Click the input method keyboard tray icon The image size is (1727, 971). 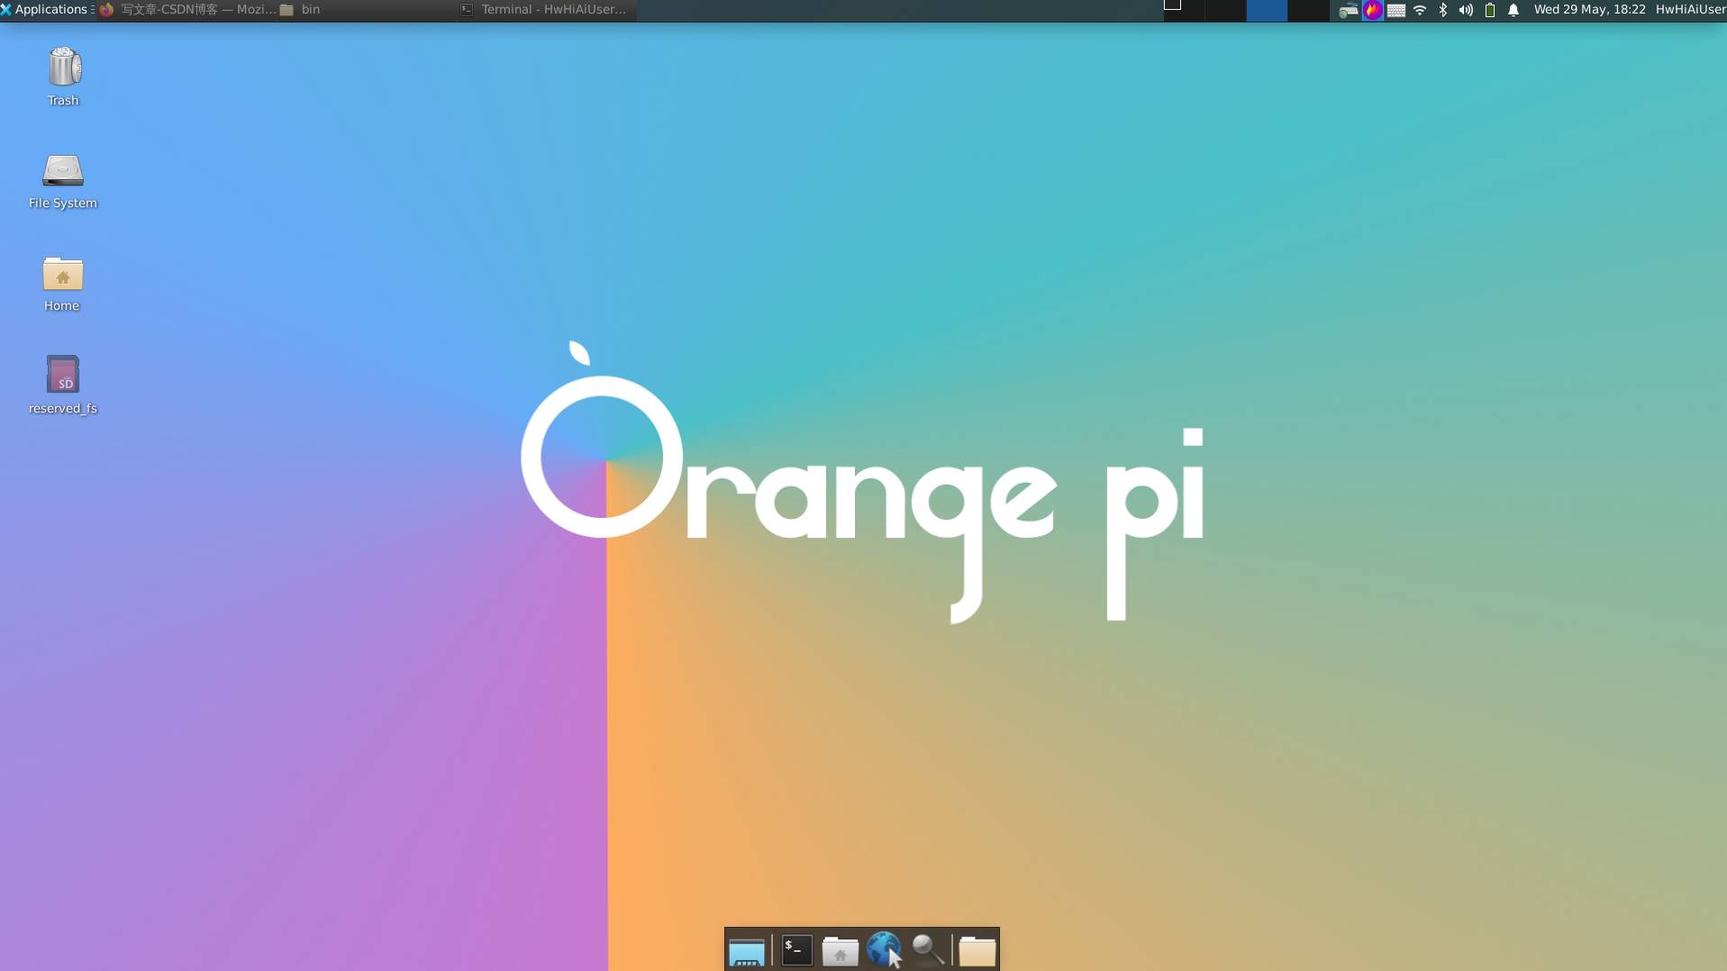pyautogui.click(x=1348, y=11)
